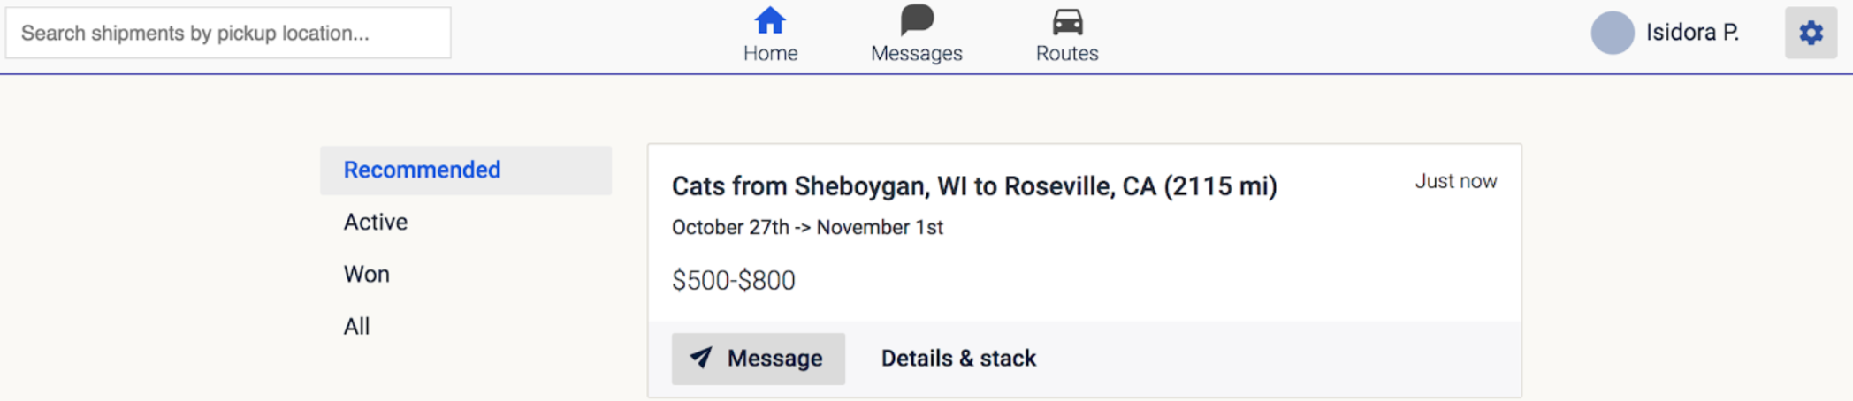Screen dimensions: 1853x401
Task: Select the Recommended filter tab
Action: (x=422, y=170)
